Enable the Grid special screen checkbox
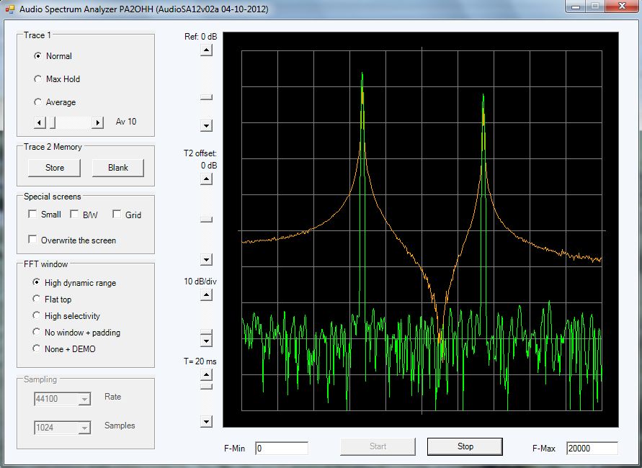Viewport: 642px width, 468px height. pyautogui.click(x=117, y=215)
